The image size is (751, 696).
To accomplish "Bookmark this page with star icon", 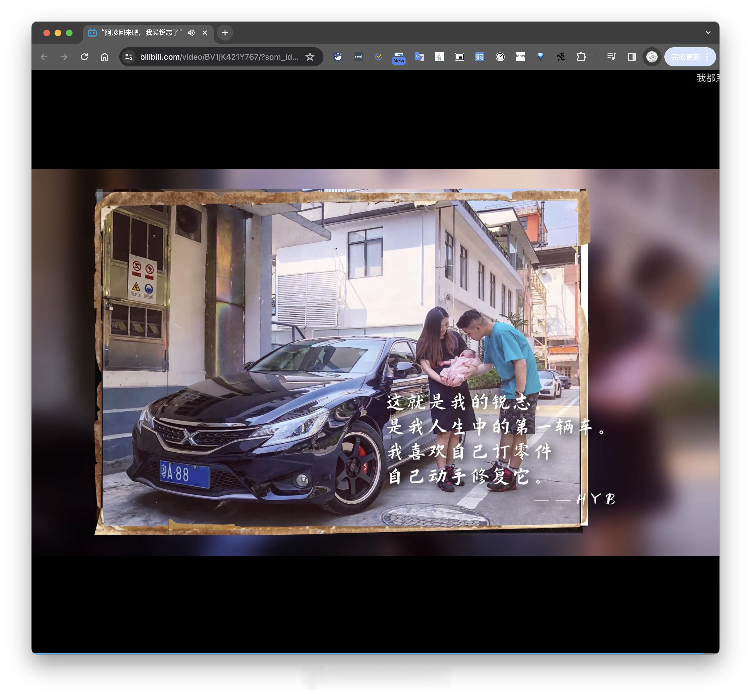I will click(x=310, y=57).
